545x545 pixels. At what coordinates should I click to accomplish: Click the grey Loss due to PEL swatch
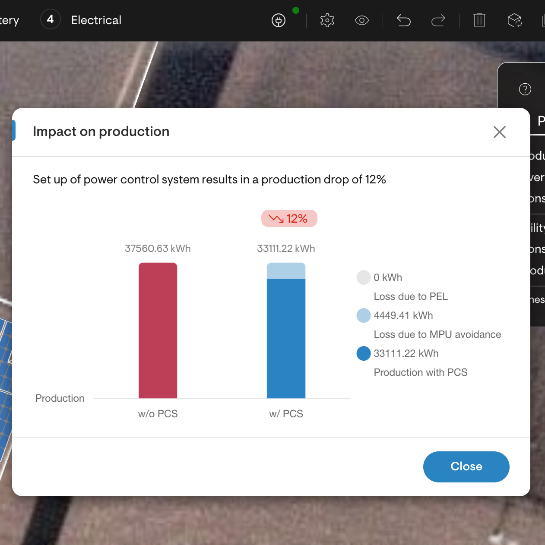364,277
